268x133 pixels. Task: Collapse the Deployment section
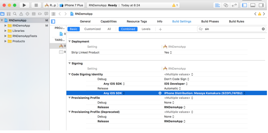tap(70, 42)
